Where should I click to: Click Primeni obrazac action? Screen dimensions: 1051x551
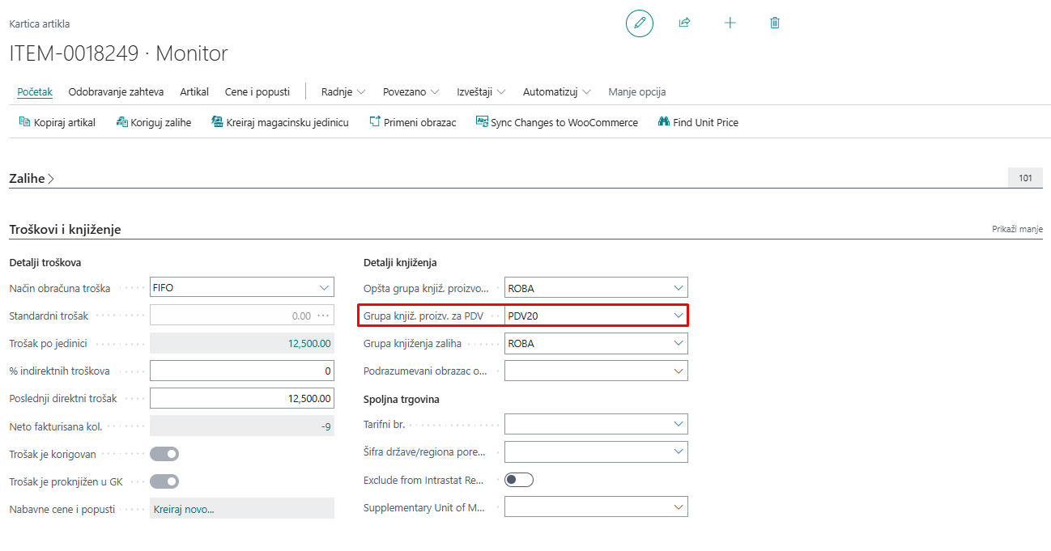pyautogui.click(x=413, y=122)
